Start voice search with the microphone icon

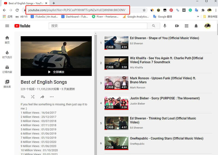[165, 26]
